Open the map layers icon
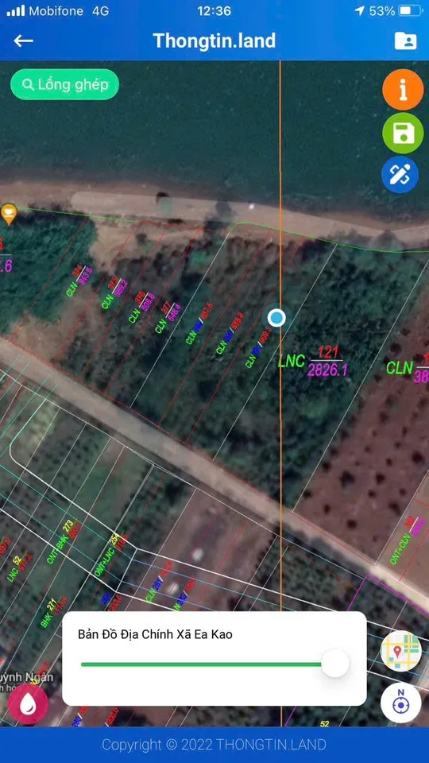Viewport: 429px width, 763px height. tap(400, 651)
